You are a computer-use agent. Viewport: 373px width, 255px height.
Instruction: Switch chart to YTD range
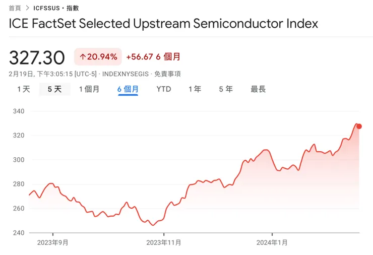pyautogui.click(x=164, y=89)
